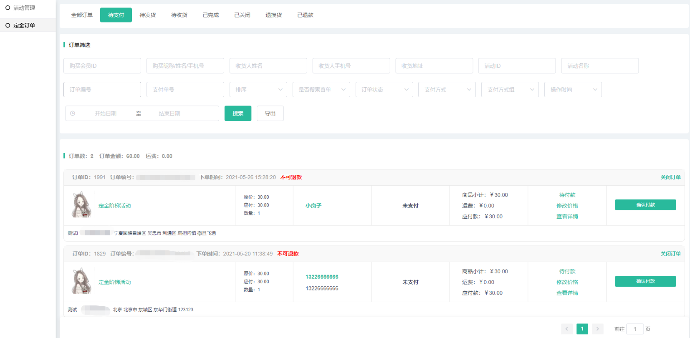Image resolution: width=690 pixels, height=338 pixels.
Task: Click the clock icon in date range field
Action: [73, 114]
